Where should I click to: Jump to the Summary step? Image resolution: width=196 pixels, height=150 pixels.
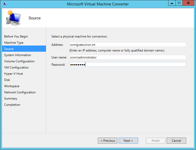tap(11, 99)
